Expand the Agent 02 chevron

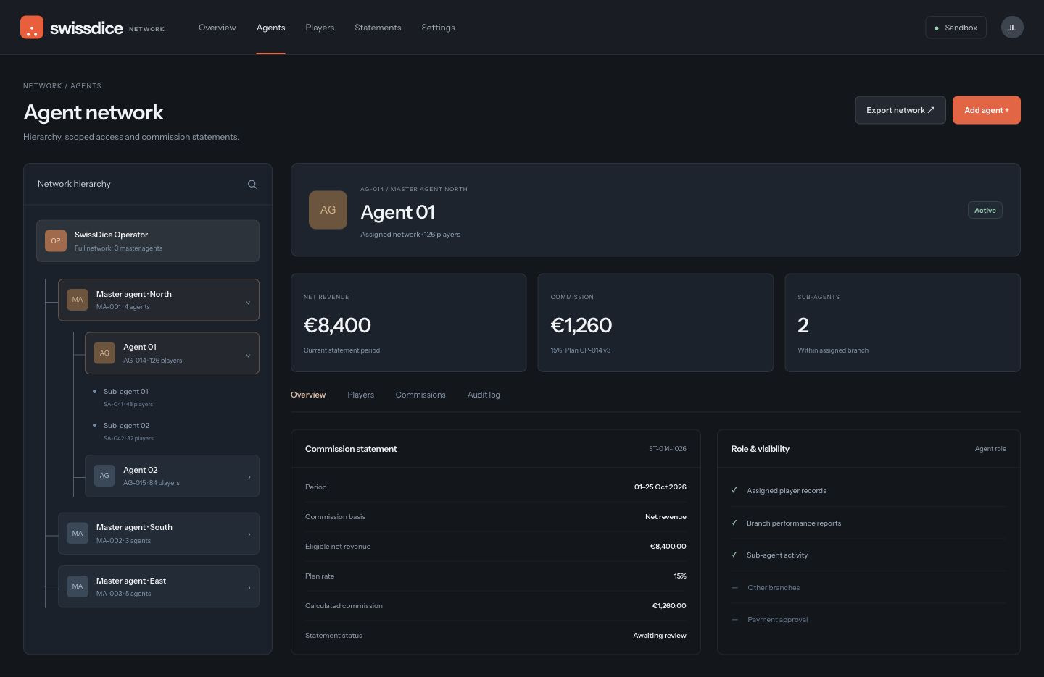point(249,477)
